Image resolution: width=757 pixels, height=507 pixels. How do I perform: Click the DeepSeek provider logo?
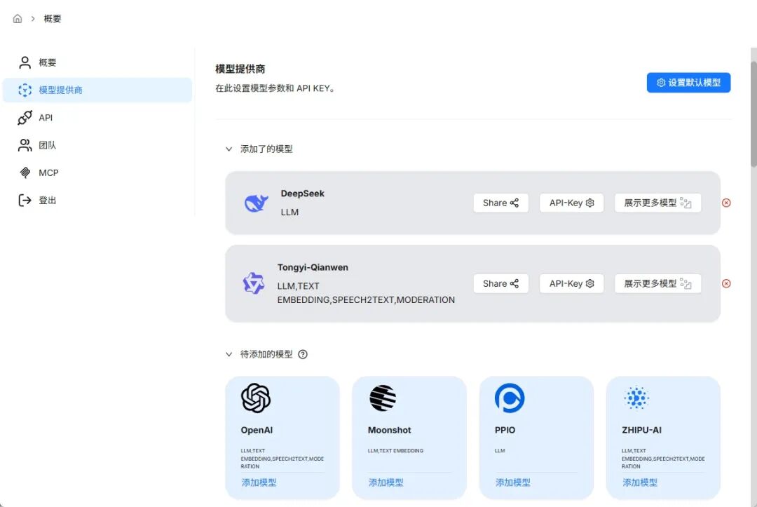pyautogui.click(x=255, y=203)
